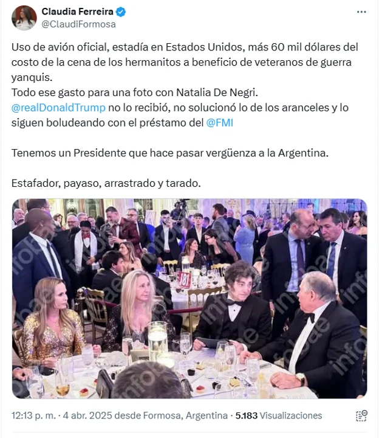Screen dimensions: 388x438
Task: Follow the @FMI mention link
Action: (x=220, y=122)
